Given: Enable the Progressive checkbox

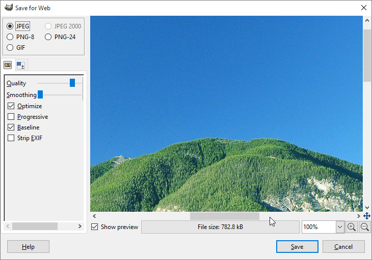Looking at the screenshot, I should [x=11, y=117].
